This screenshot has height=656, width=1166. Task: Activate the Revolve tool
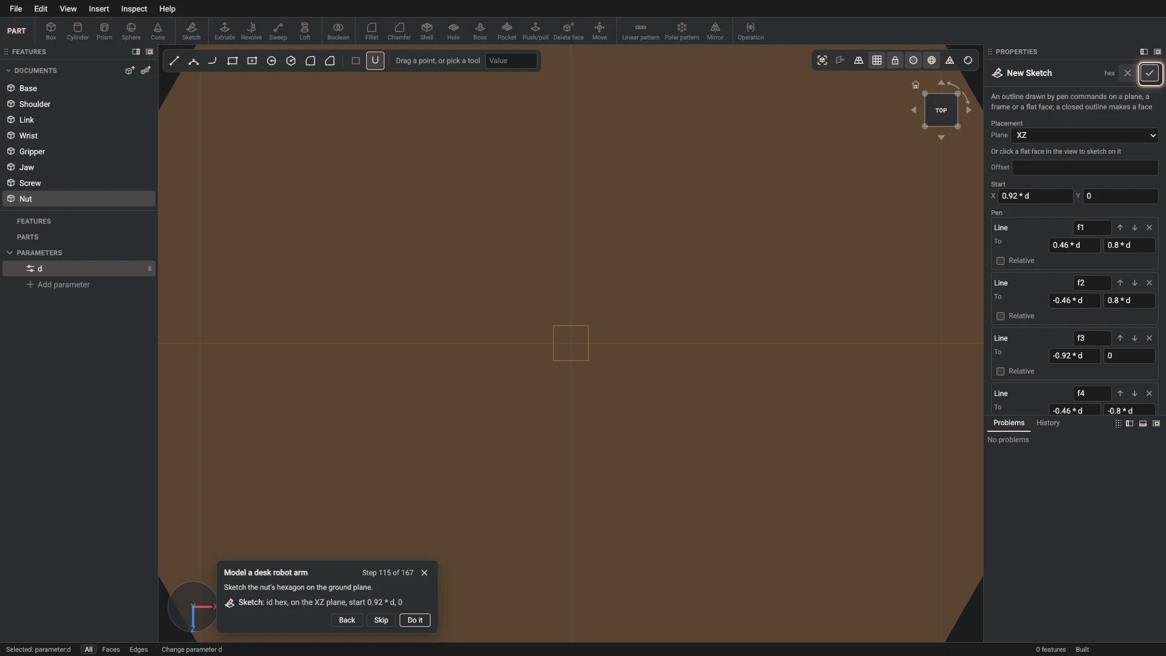coord(251,31)
